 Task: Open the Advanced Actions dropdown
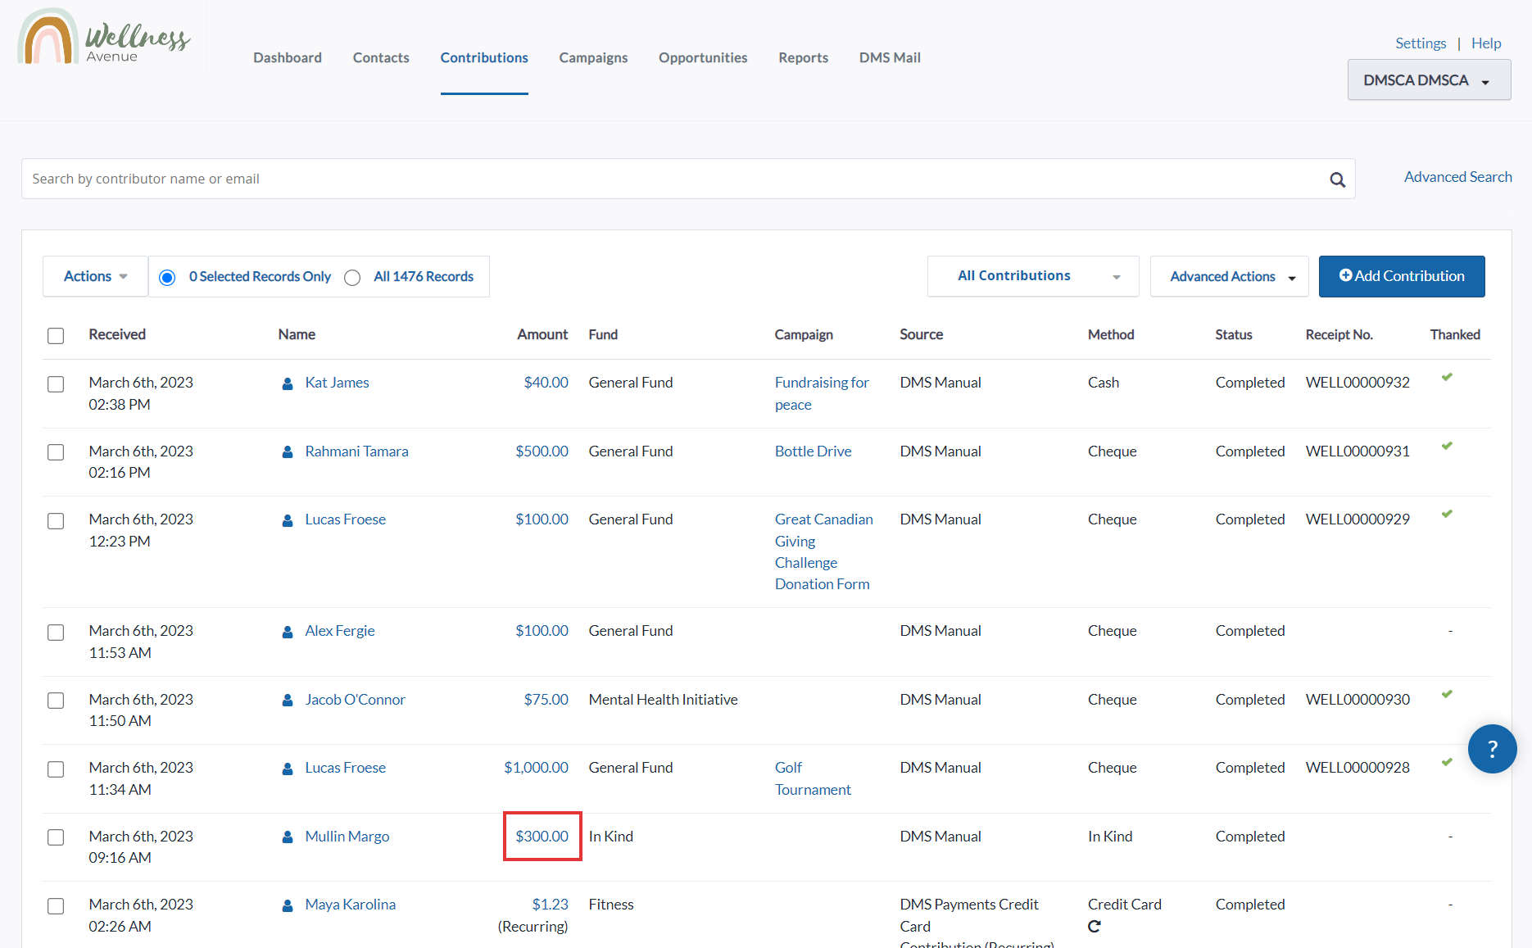(x=1229, y=276)
